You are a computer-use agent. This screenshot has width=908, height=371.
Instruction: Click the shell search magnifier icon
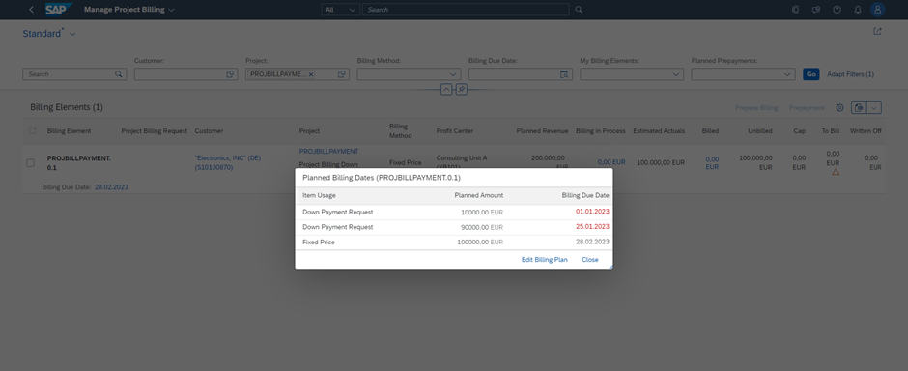579,10
